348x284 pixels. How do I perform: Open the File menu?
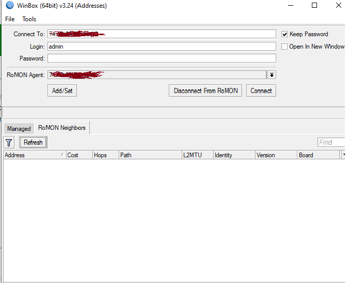pos(10,19)
